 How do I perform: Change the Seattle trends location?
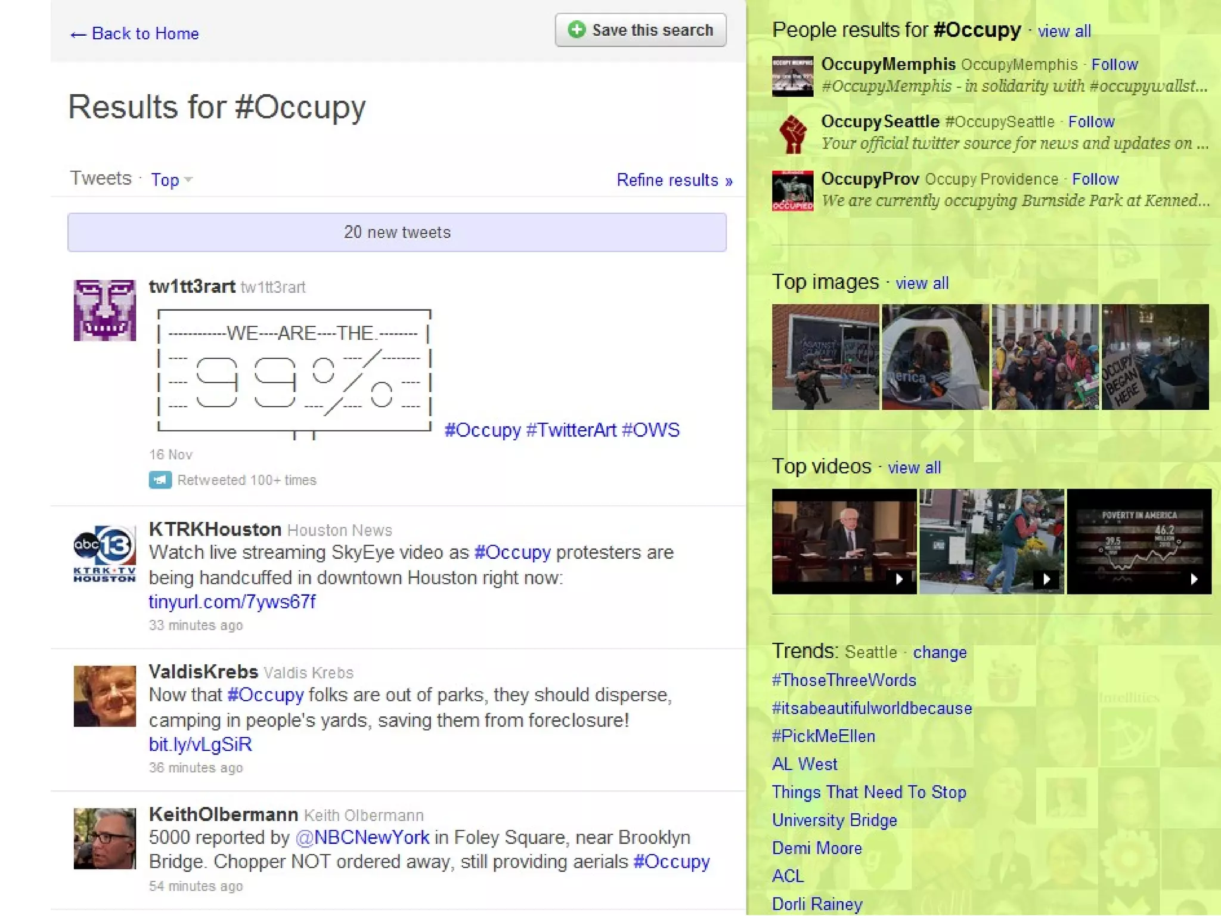point(940,652)
